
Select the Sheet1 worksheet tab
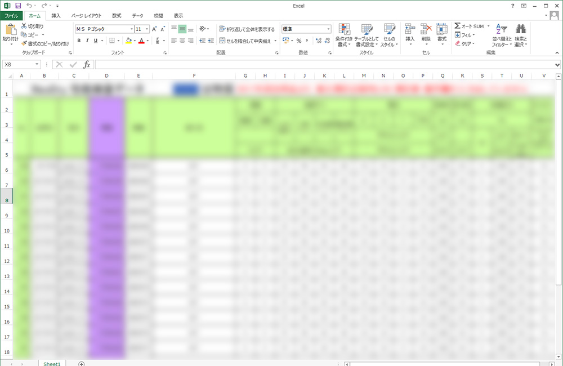(x=52, y=363)
